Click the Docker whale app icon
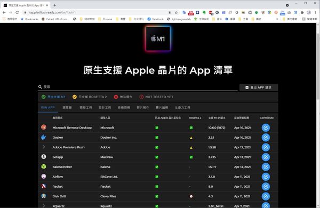This screenshot has width=320, height=208. [x=44, y=137]
